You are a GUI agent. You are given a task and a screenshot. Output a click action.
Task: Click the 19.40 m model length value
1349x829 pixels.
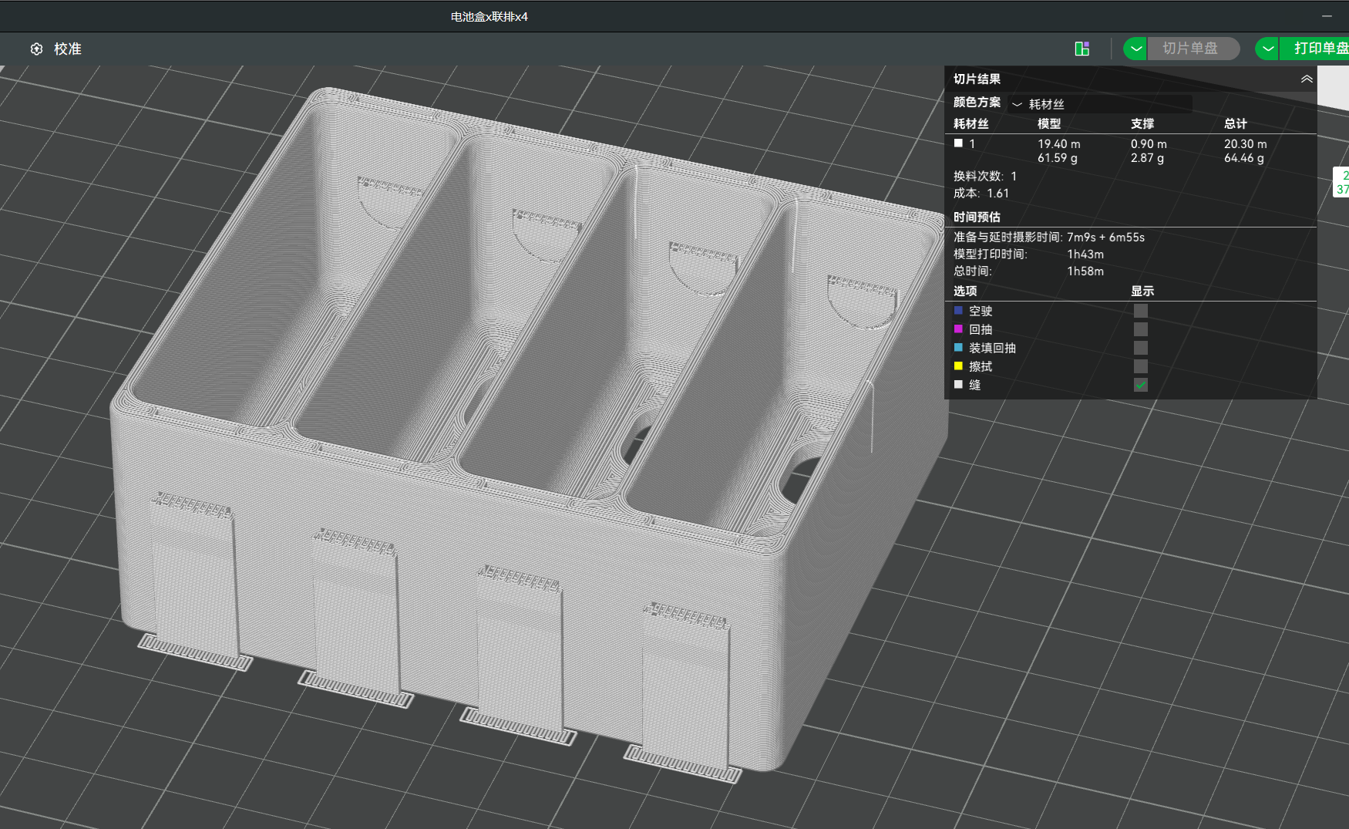pos(1058,144)
